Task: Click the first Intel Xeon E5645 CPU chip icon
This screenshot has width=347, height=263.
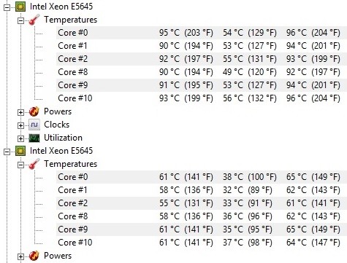Action: (20, 7)
